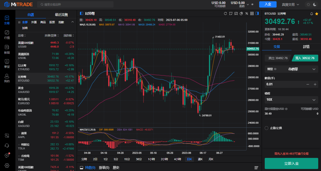Open the 10X leverage dropdown

(x=291, y=100)
